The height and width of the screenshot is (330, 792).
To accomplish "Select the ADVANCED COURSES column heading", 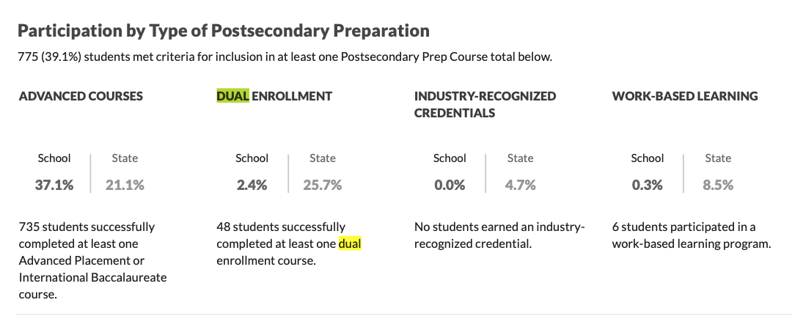I will pos(81,96).
